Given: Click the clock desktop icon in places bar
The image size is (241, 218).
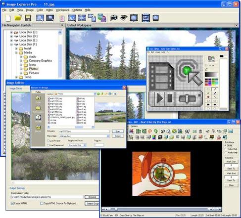Looking at the screenshot, I should point(38,117).
